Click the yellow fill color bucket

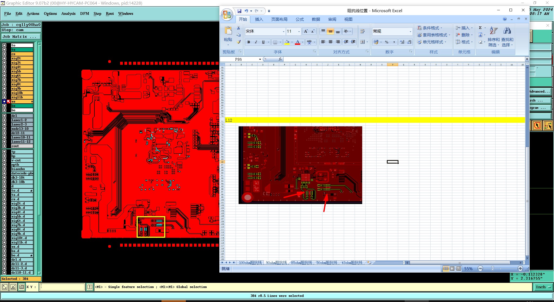point(287,42)
